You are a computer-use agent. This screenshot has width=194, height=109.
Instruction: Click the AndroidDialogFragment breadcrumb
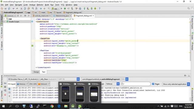point(12,12)
